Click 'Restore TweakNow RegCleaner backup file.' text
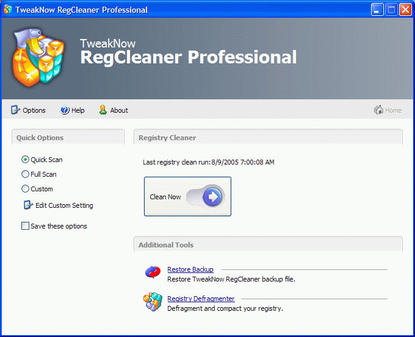 (x=231, y=279)
